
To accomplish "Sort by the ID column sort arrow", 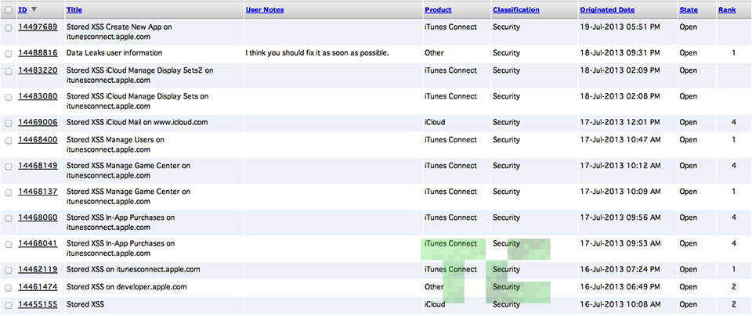I will tap(34, 10).
